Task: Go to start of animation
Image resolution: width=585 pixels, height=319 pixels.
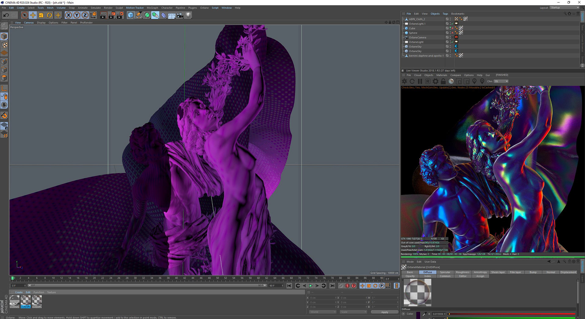Action: [x=289, y=286]
